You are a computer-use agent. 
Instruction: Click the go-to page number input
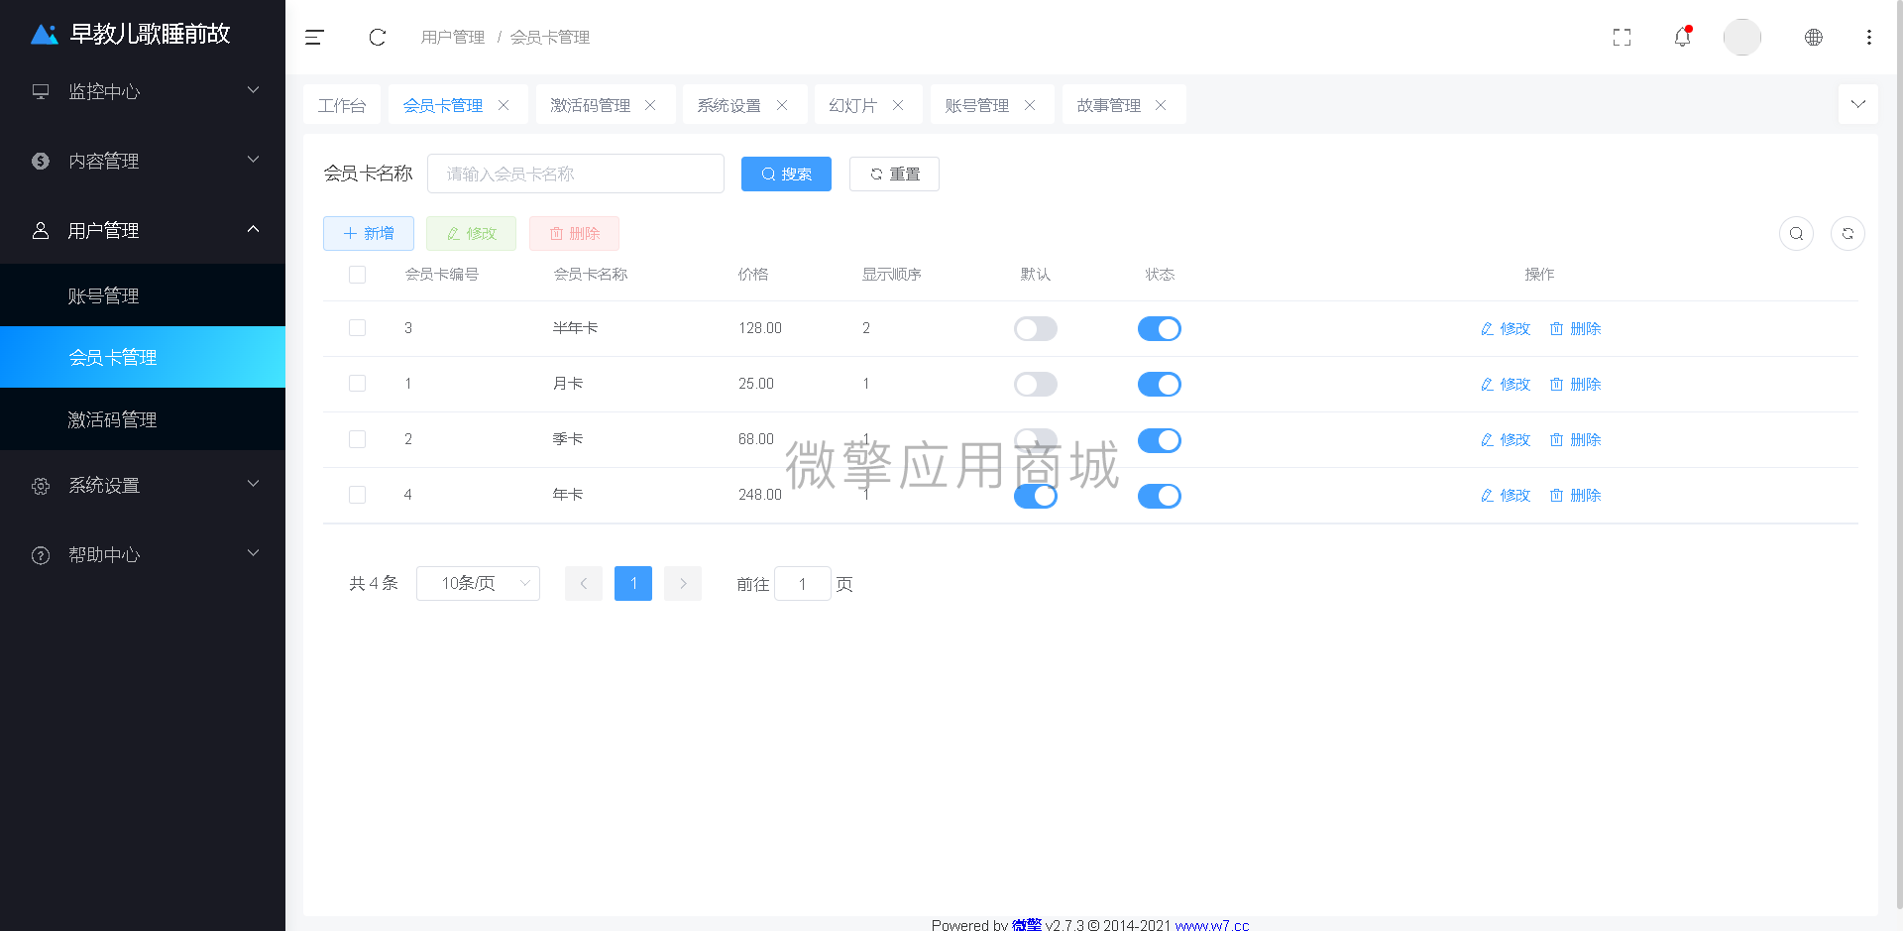(x=803, y=584)
